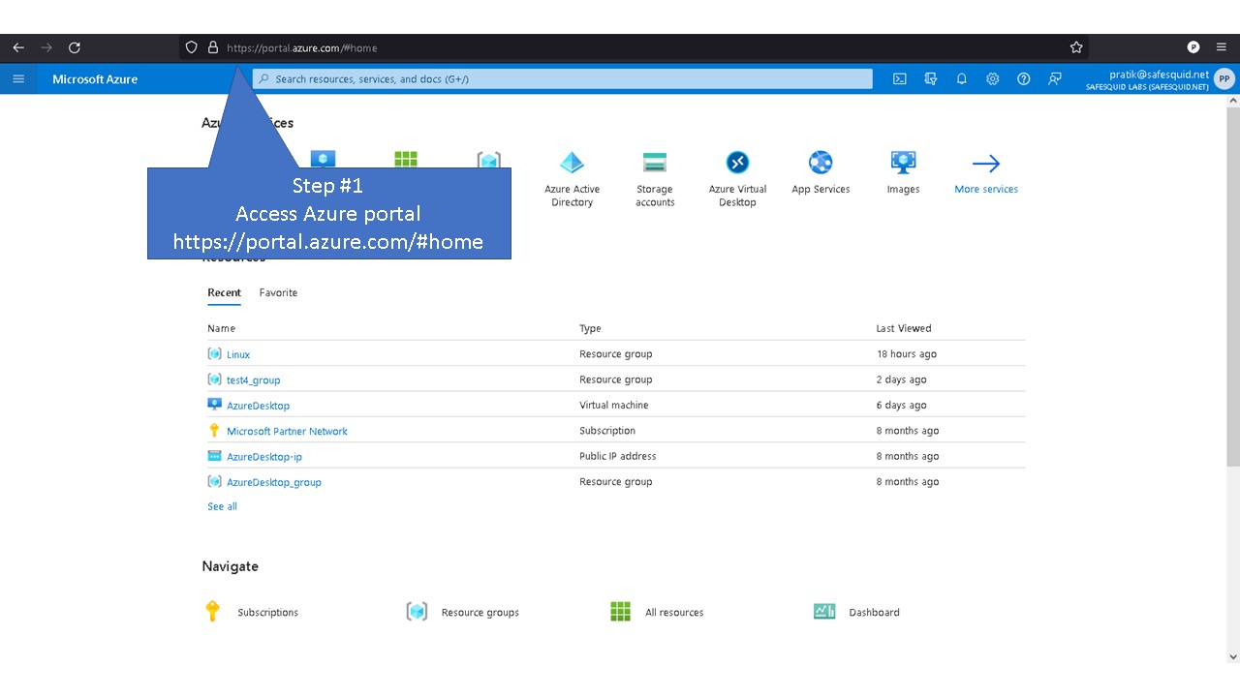Open the notifications bell
The height and width of the screenshot is (697, 1240).
tap(962, 79)
